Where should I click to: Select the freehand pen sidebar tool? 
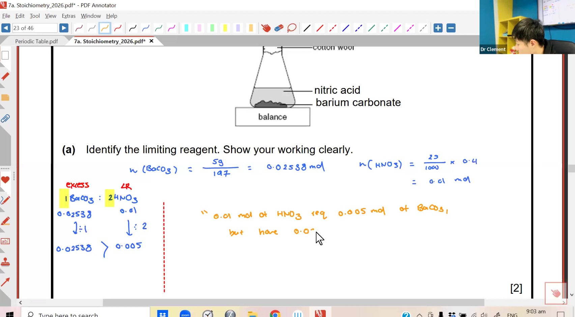pos(5,200)
